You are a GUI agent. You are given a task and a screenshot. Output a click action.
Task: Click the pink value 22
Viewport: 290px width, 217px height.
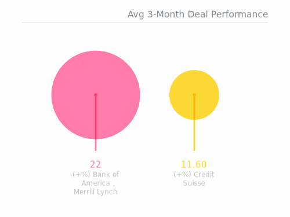point(96,164)
